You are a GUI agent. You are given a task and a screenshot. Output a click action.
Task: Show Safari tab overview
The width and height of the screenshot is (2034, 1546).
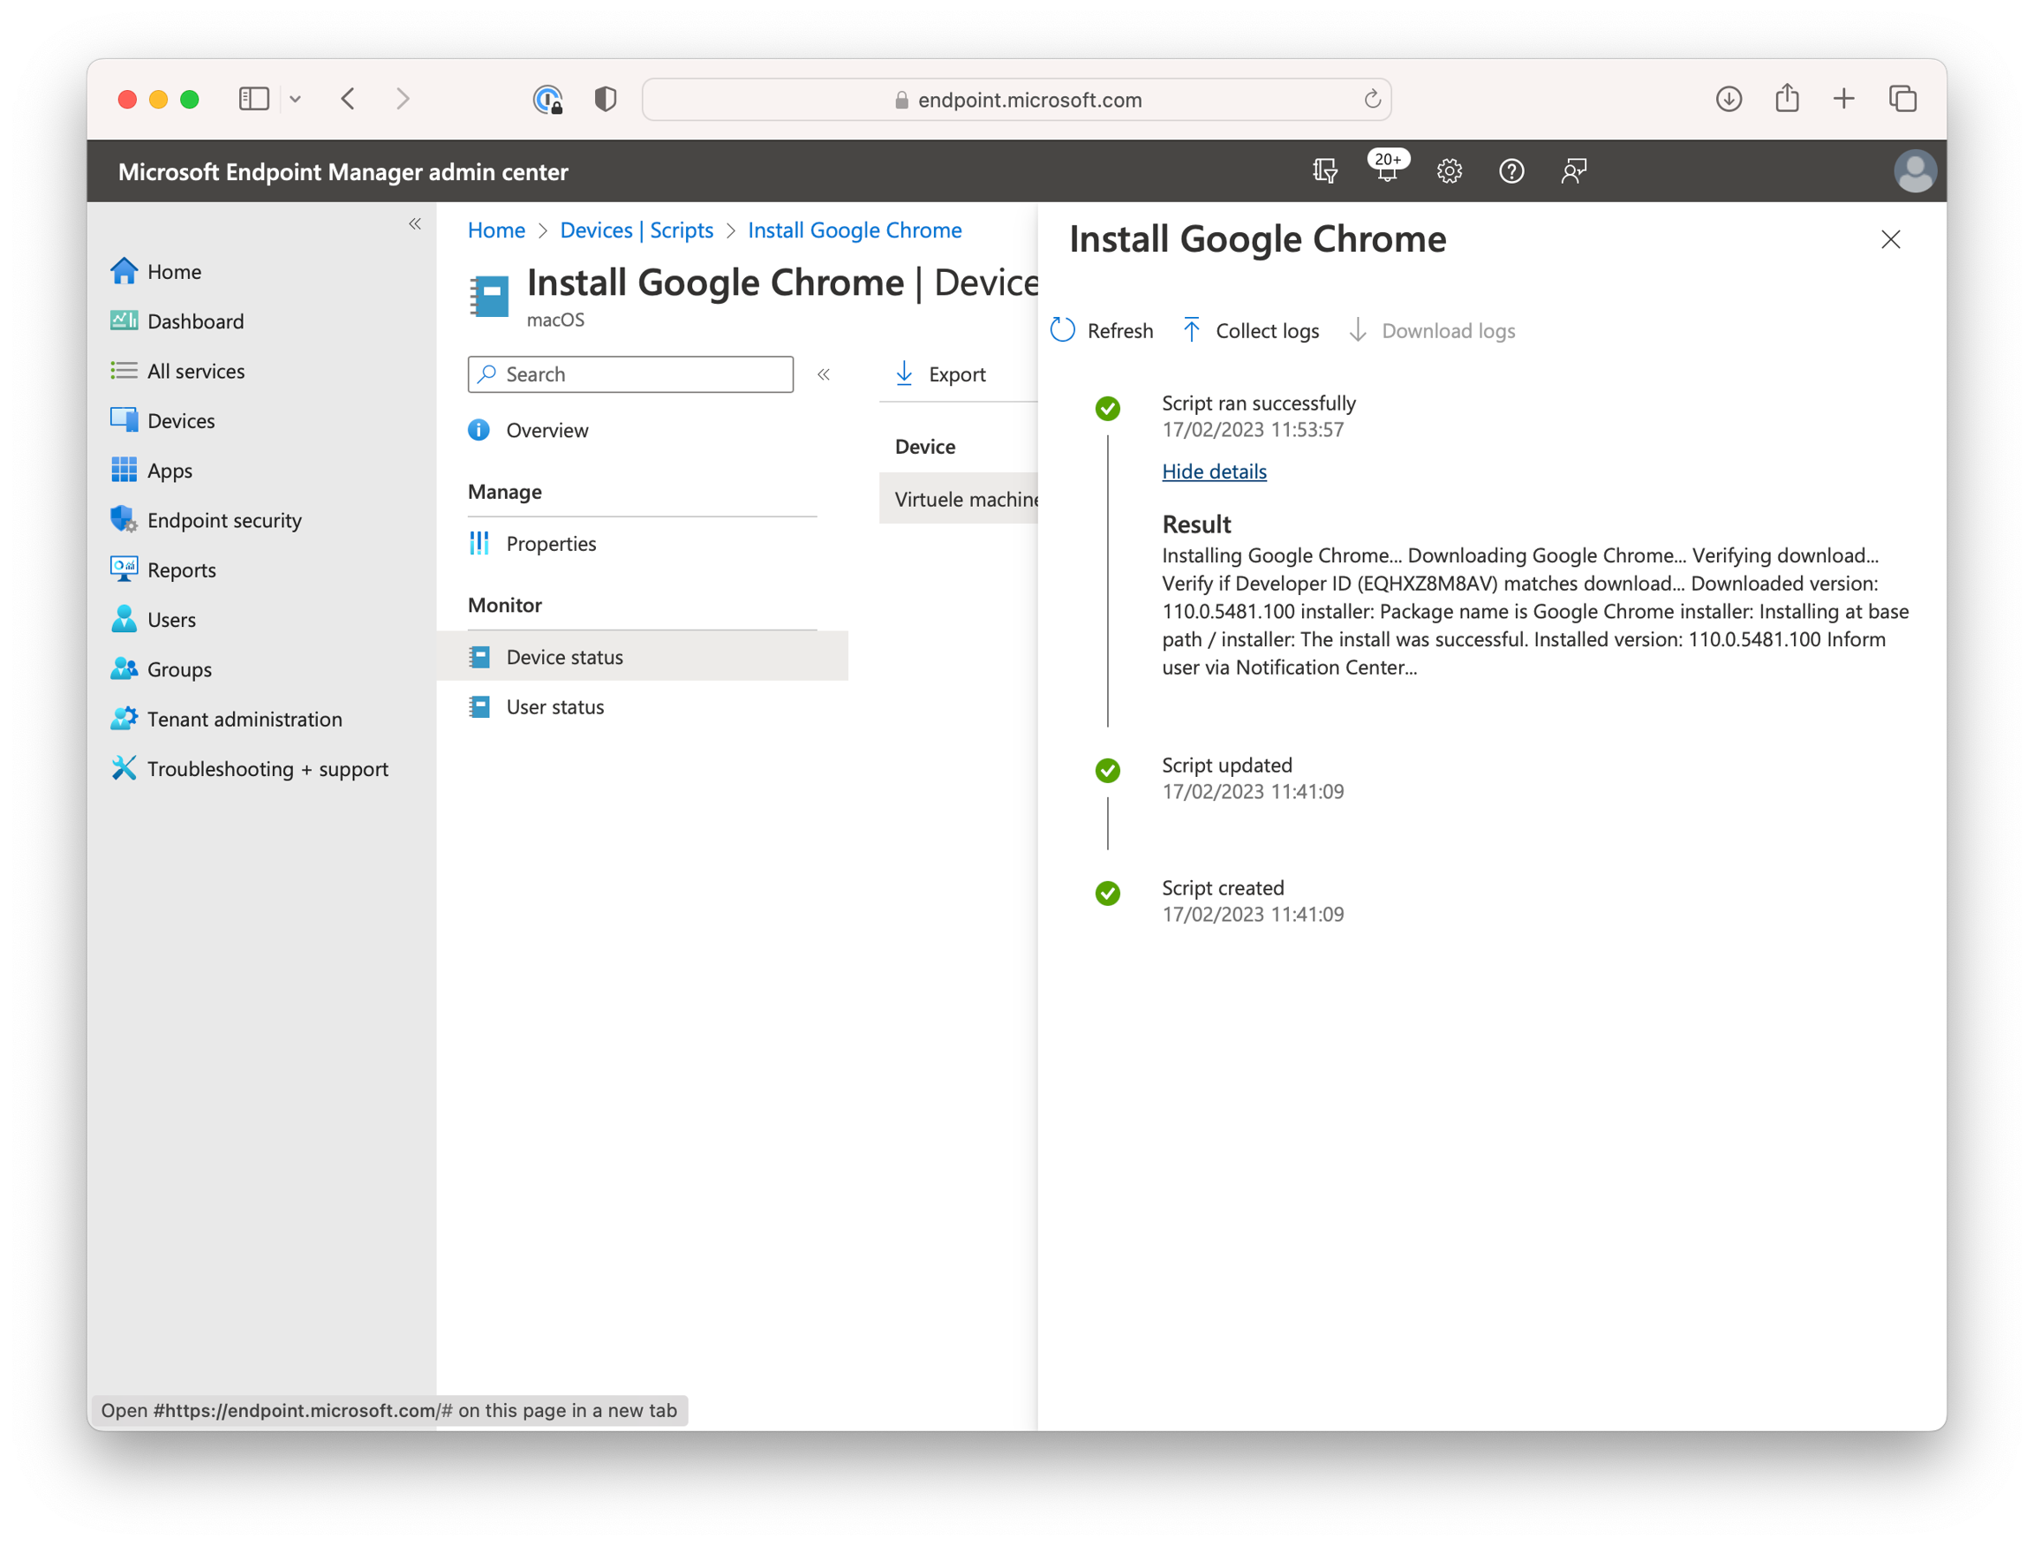point(1902,99)
